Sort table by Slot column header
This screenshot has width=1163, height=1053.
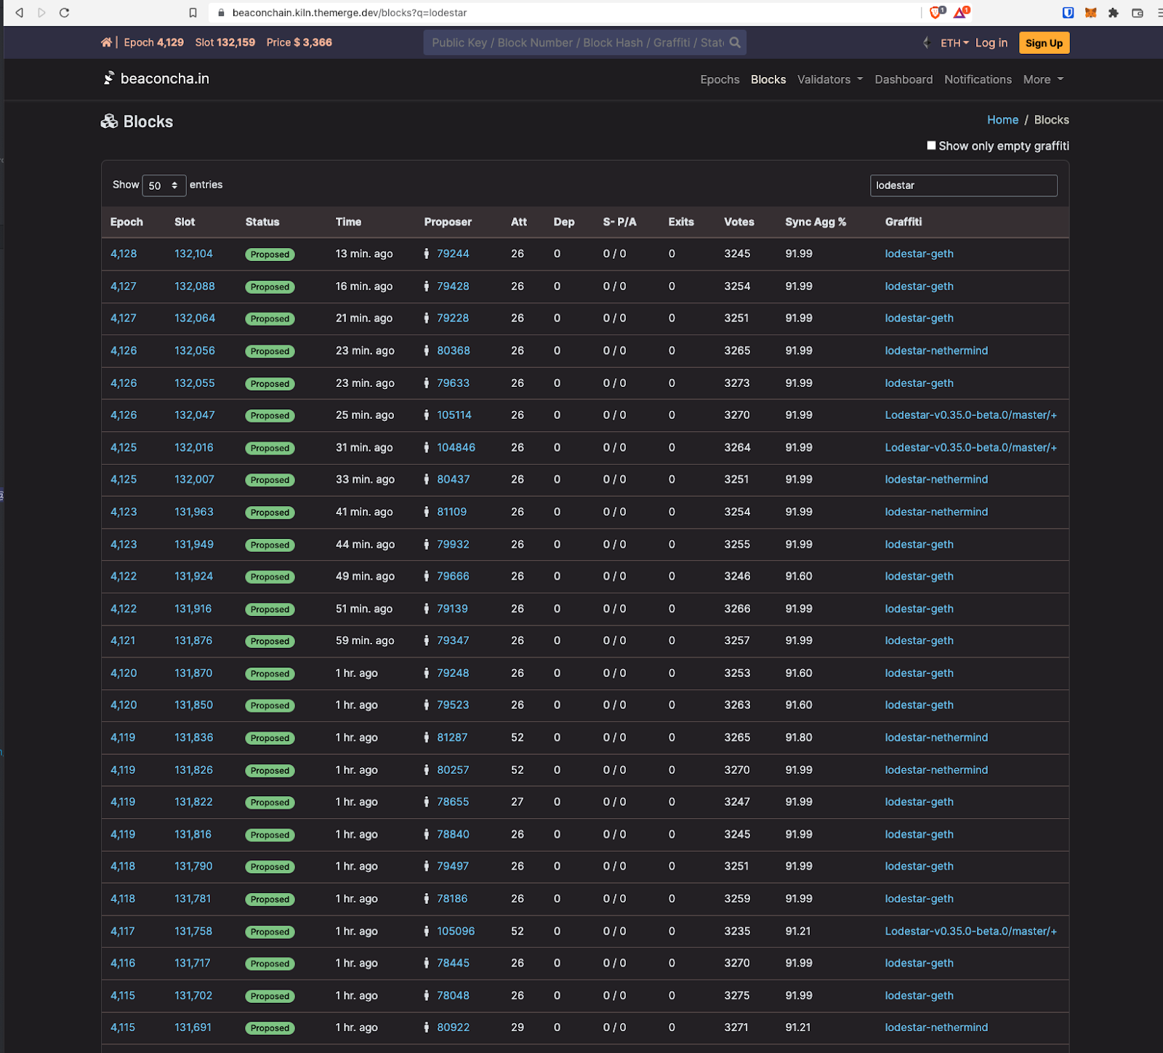[185, 222]
